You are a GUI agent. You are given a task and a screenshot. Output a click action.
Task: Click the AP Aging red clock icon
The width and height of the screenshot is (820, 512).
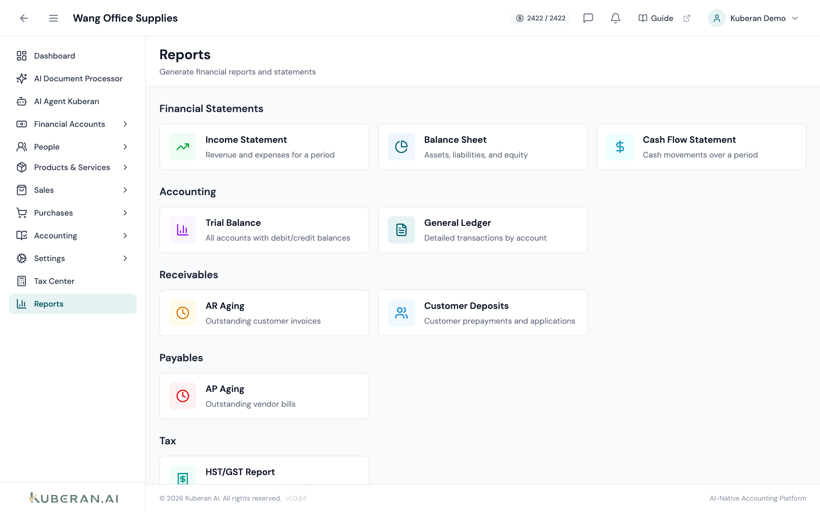click(x=183, y=396)
